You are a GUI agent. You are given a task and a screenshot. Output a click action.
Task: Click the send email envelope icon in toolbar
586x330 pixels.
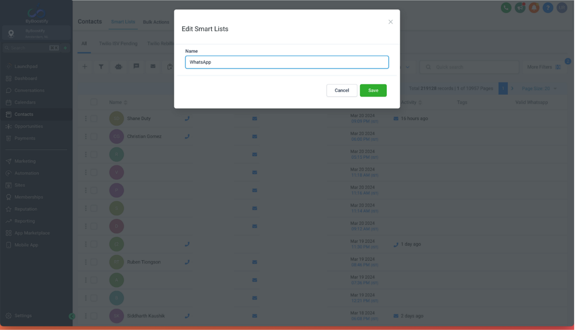pos(153,66)
